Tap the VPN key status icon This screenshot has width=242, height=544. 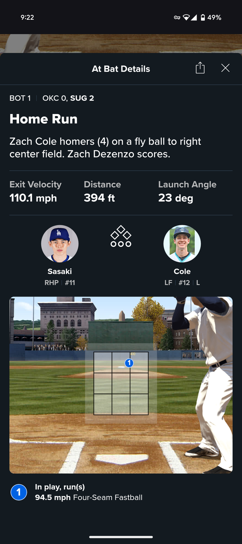click(177, 18)
